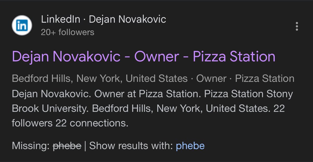Click the Show results with: text
313x162 pixels.
(131, 146)
